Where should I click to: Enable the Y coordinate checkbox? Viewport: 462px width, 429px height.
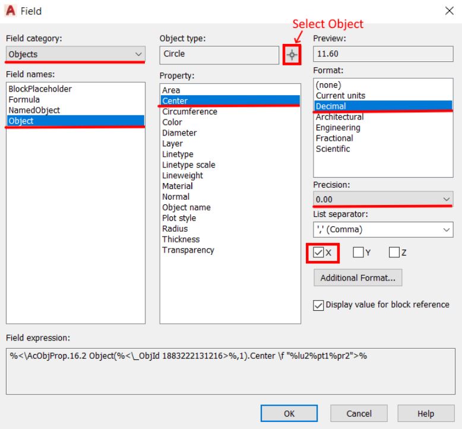tap(358, 253)
